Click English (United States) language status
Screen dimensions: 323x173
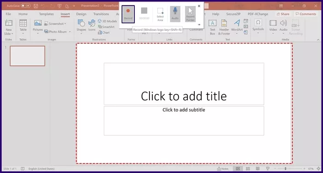click(x=42, y=169)
